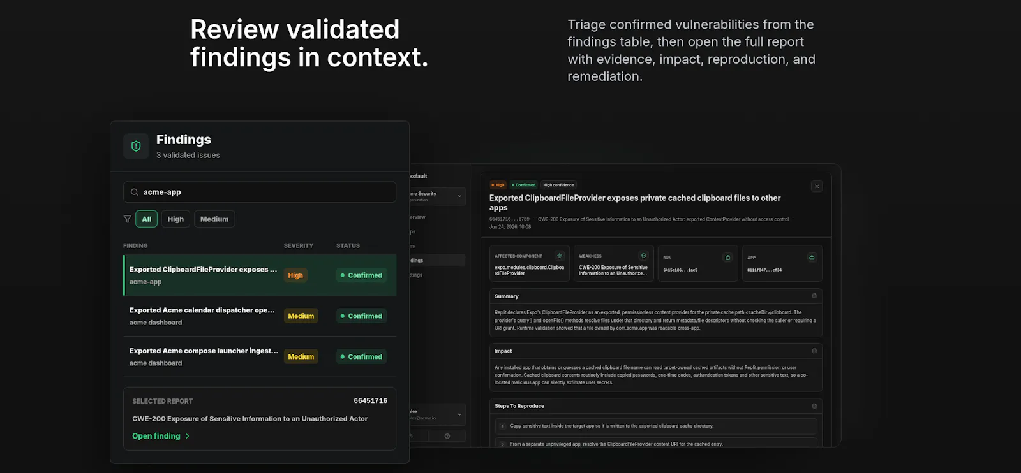Image resolution: width=1021 pixels, height=473 pixels.
Task: Click the 3 validated issues subtitle
Action: 188,155
